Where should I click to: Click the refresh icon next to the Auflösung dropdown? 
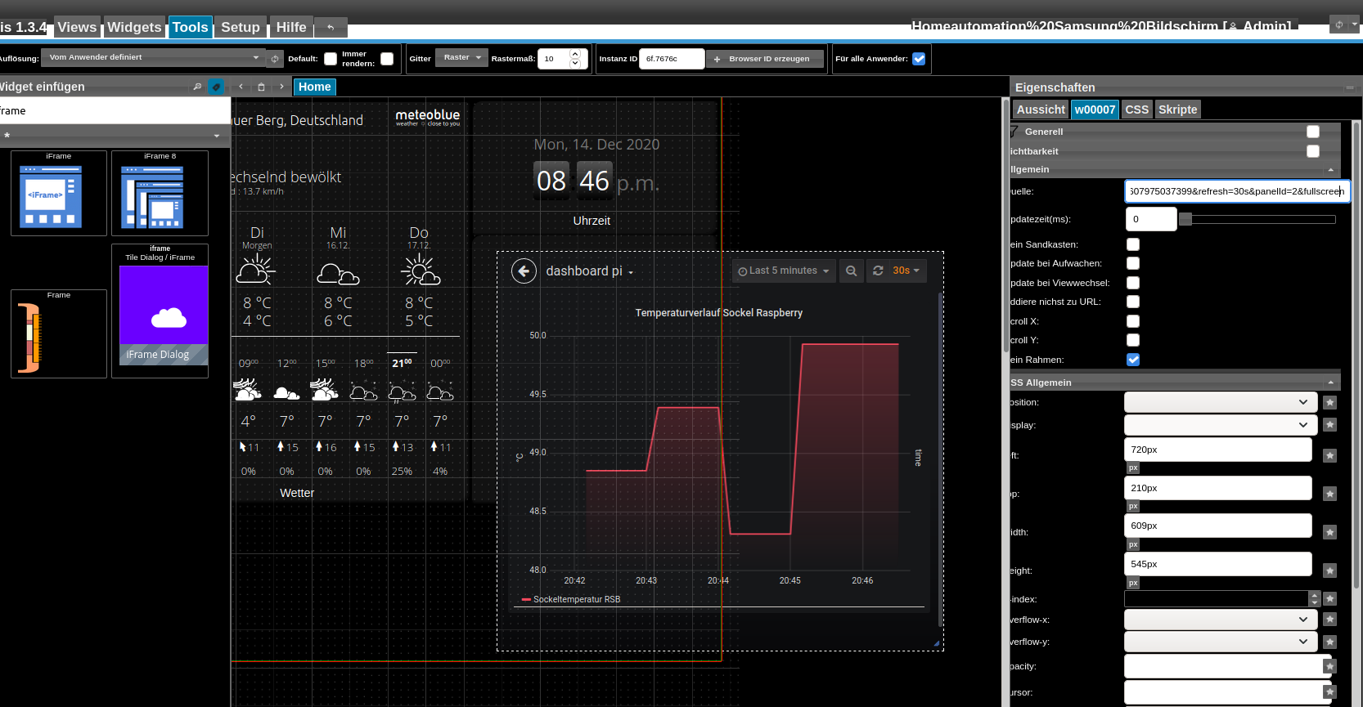pyautogui.click(x=275, y=59)
